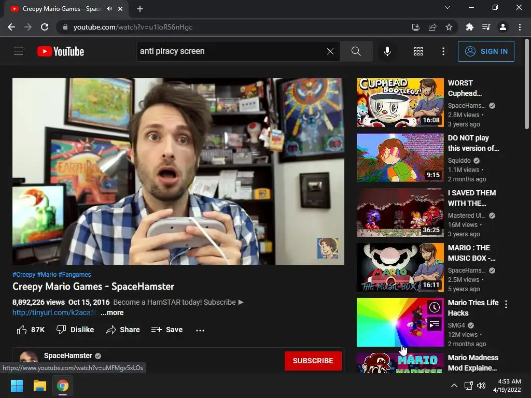The height and width of the screenshot is (398, 531).
Task: Open the SpaceHamster channel under WORST Cuphead
Action: (x=466, y=106)
